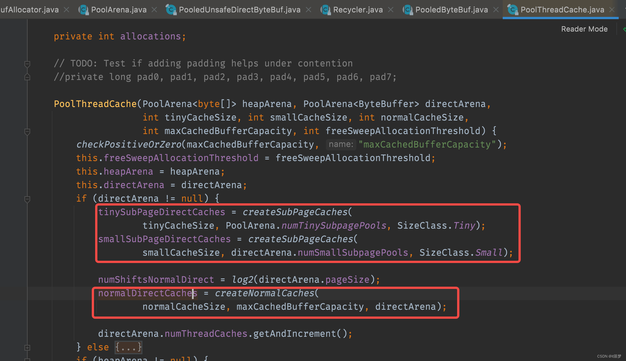The height and width of the screenshot is (361, 626).
Task: Click the PooledByteBuf.java class file icon
Action: pyautogui.click(x=408, y=10)
